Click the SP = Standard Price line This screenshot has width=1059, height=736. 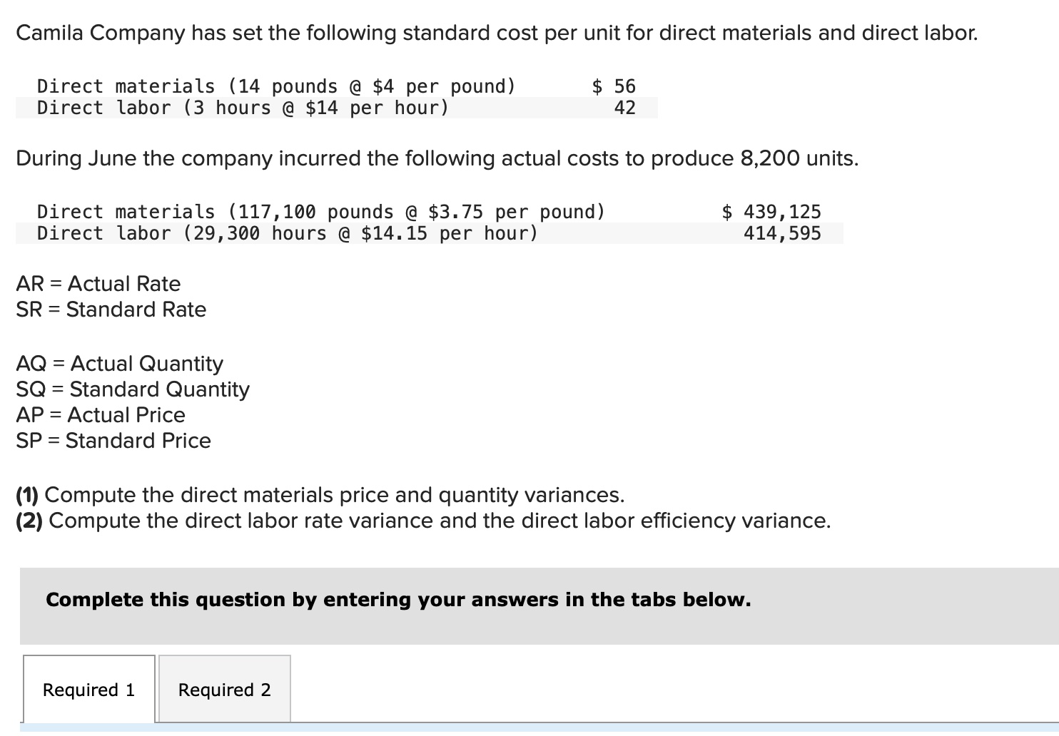coord(113,441)
